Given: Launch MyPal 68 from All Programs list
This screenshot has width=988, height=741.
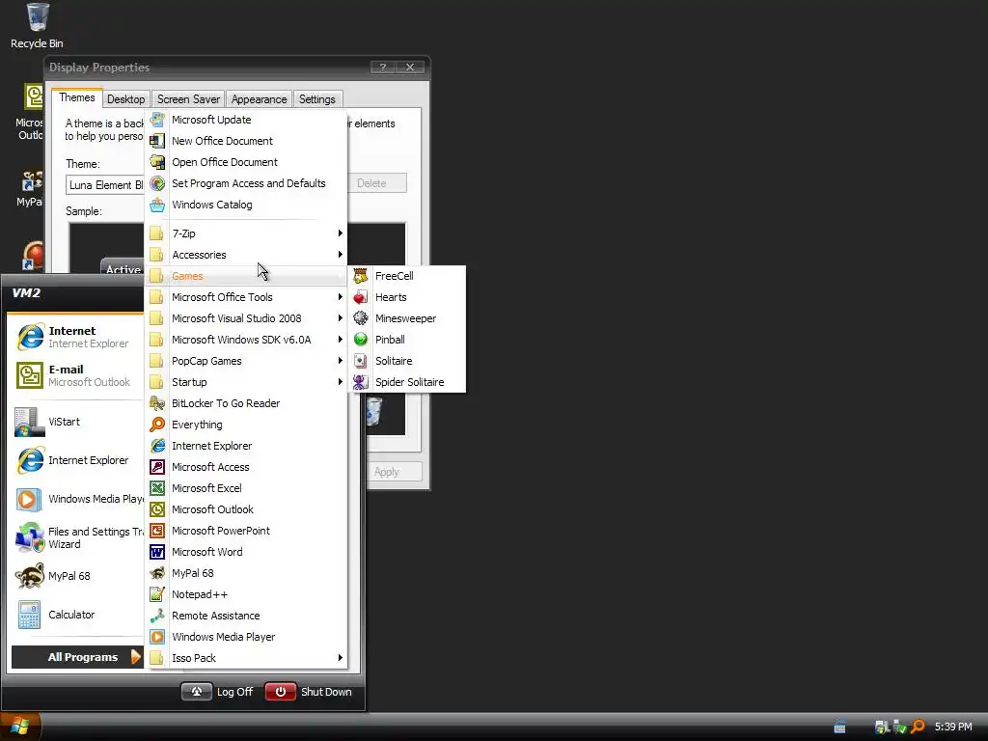Looking at the screenshot, I should (x=246, y=573).
